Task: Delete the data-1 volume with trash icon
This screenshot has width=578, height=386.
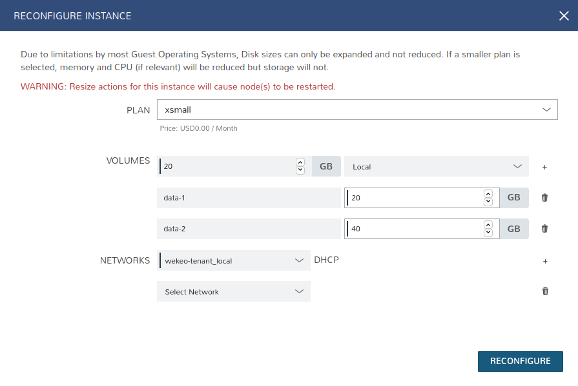Action: point(544,198)
